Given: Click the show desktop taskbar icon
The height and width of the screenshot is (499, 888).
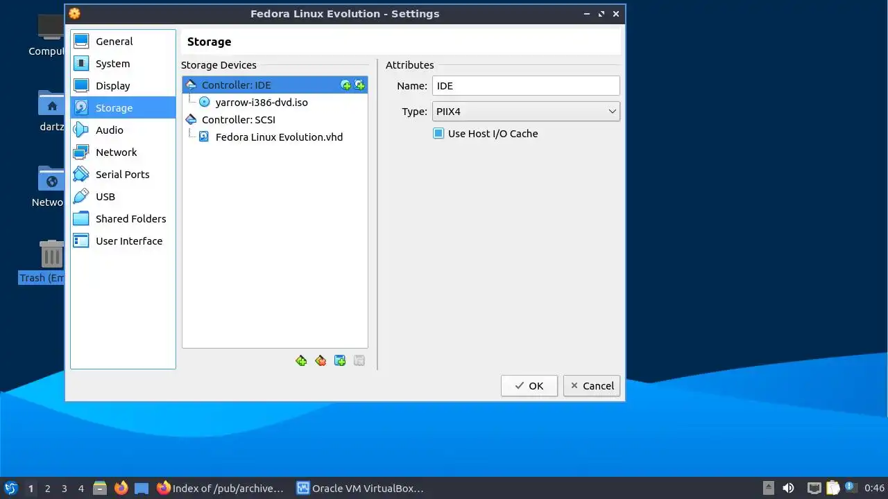Looking at the screenshot, I should (x=142, y=489).
